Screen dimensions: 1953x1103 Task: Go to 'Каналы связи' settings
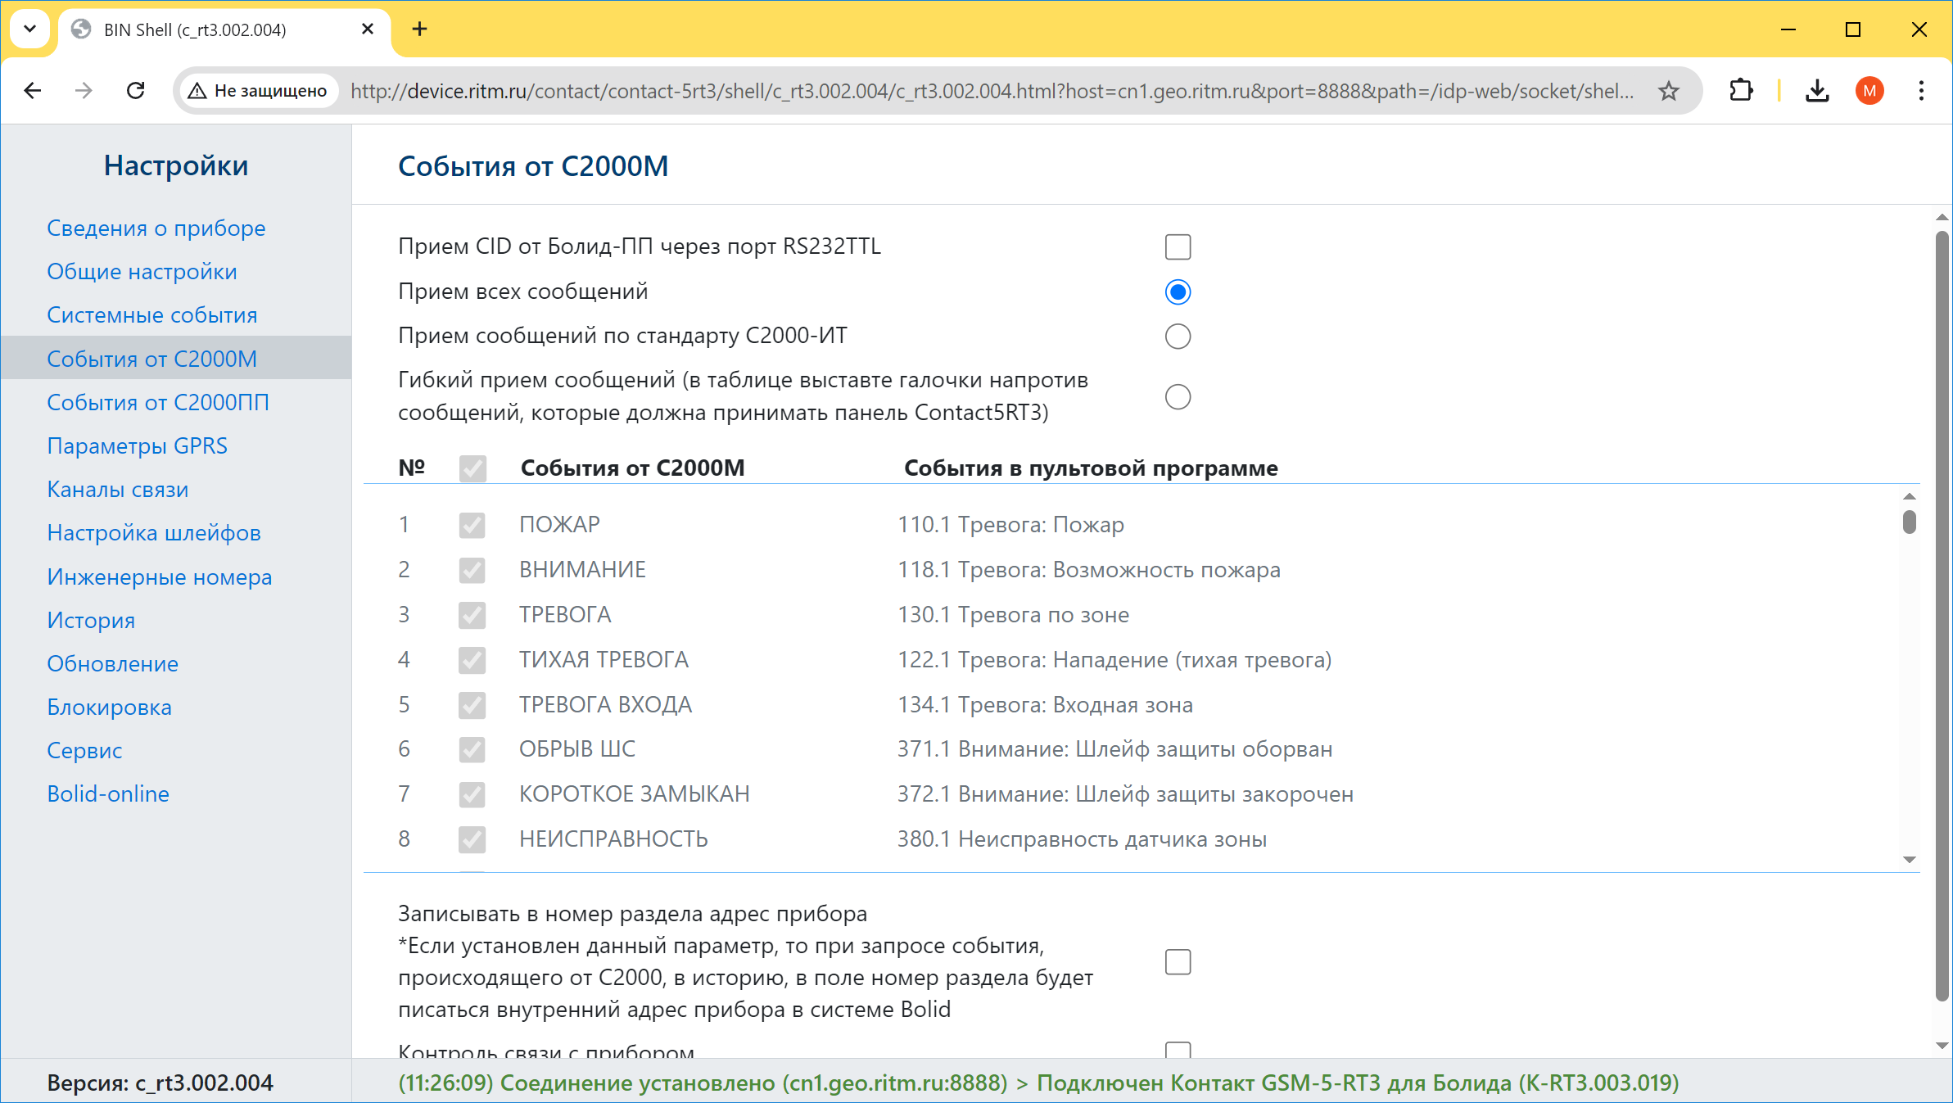point(117,489)
